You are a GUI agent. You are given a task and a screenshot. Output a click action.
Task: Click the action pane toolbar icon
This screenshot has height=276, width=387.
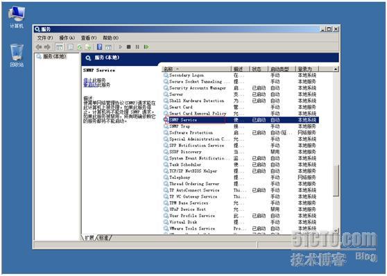(x=108, y=46)
